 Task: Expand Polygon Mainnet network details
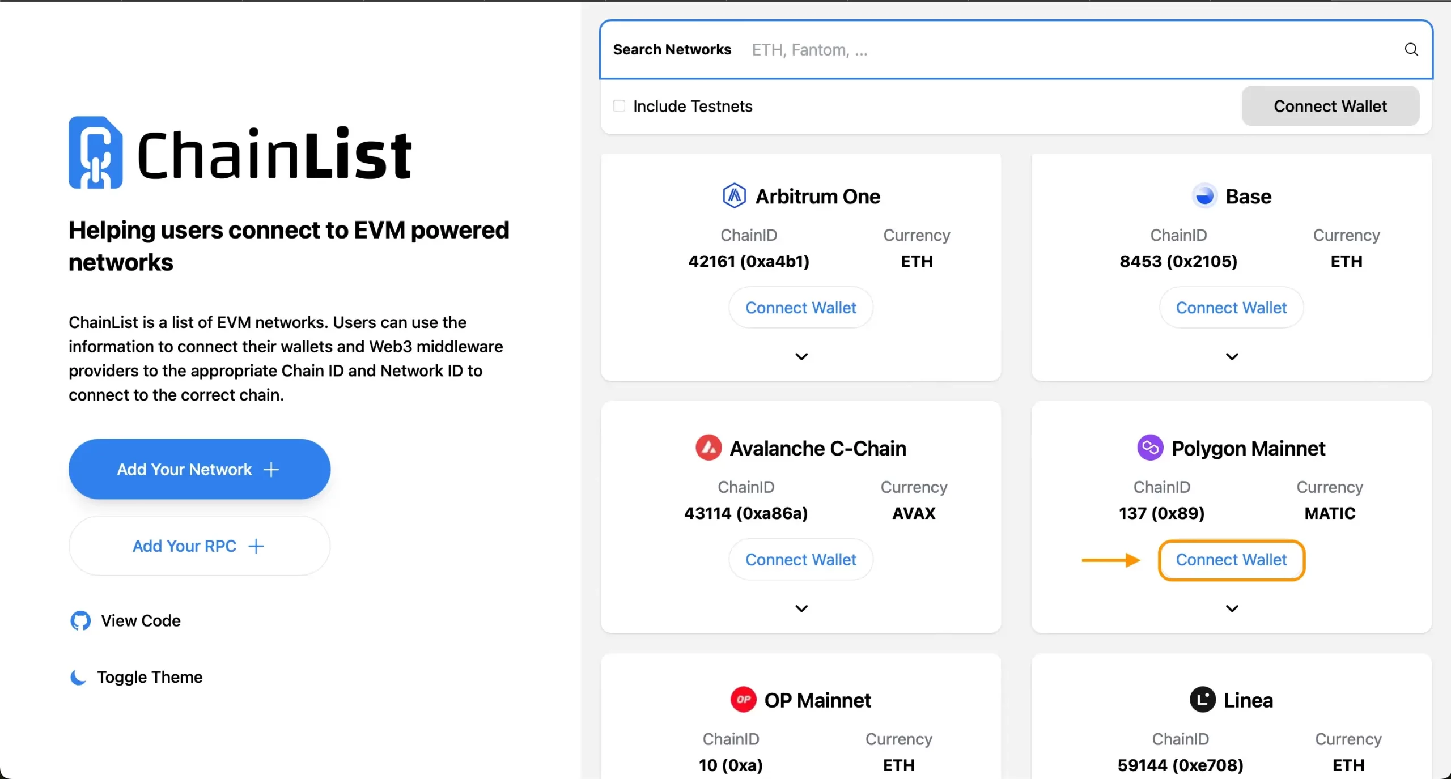(x=1232, y=608)
